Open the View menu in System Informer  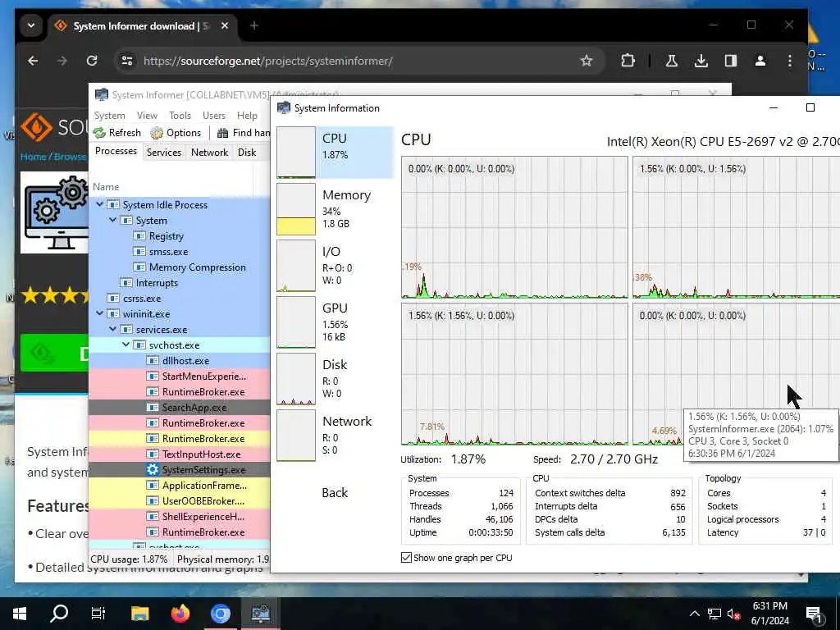click(x=147, y=115)
